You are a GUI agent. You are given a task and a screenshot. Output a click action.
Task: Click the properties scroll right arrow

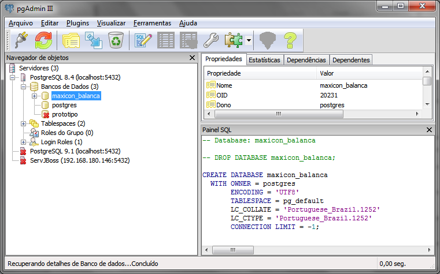tap(417, 114)
